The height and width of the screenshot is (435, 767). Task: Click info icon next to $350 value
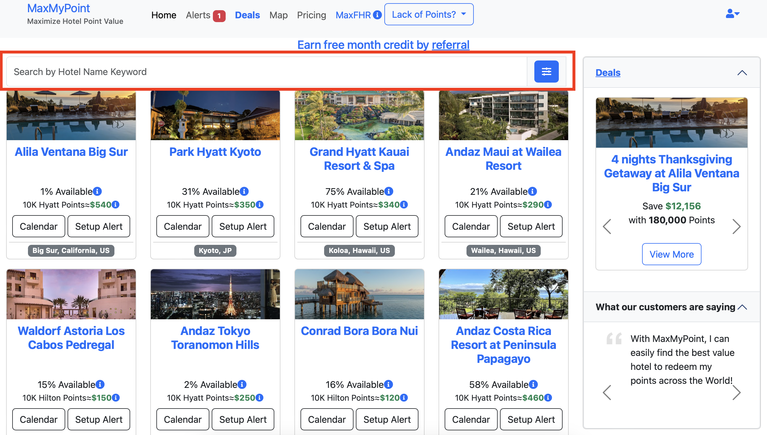pyautogui.click(x=260, y=205)
